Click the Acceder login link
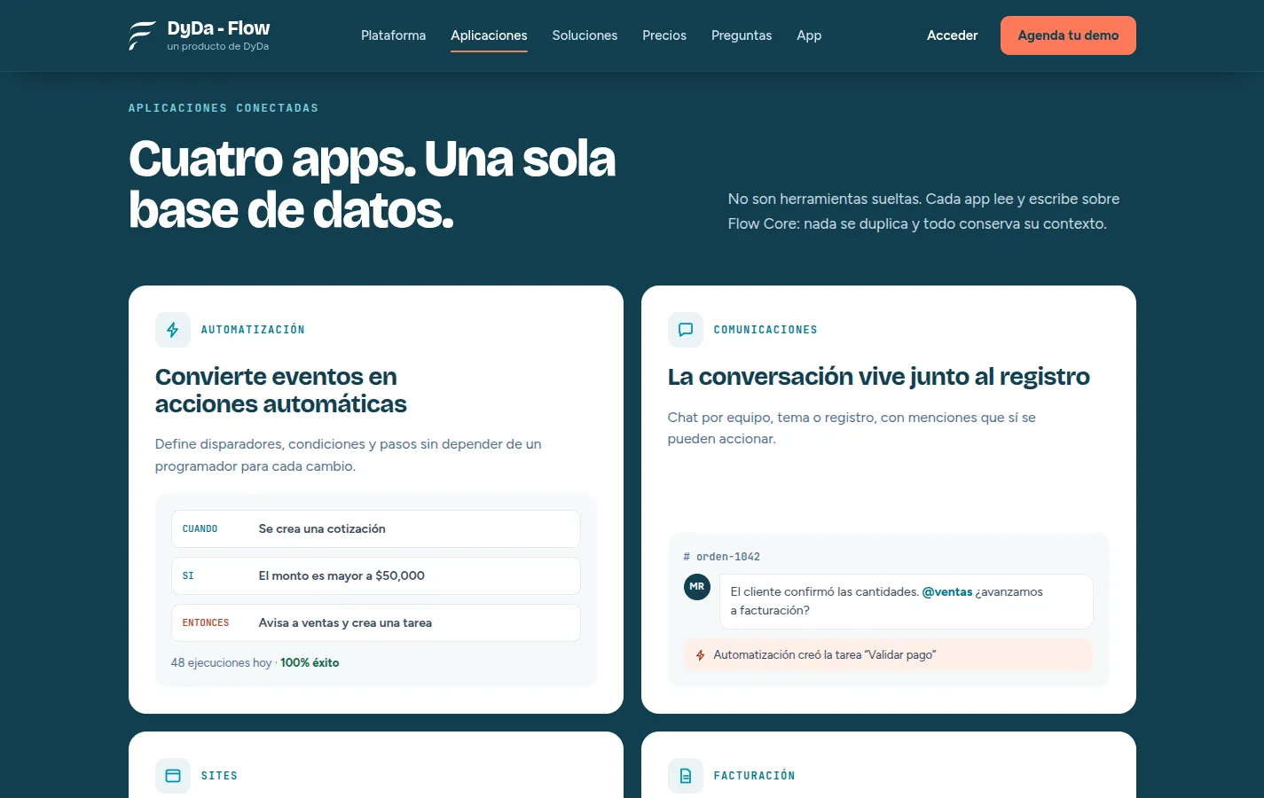 (x=952, y=35)
